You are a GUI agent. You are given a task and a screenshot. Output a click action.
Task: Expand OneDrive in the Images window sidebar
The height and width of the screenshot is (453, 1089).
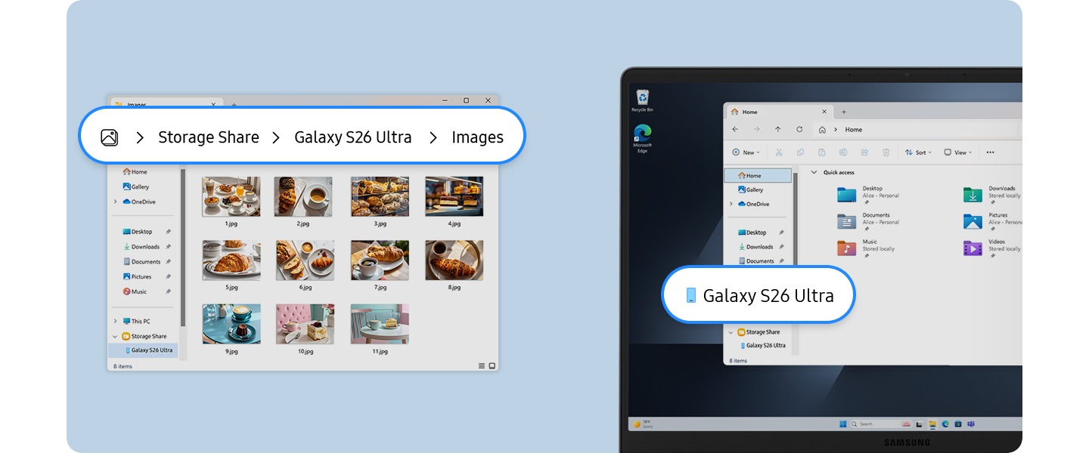(116, 202)
